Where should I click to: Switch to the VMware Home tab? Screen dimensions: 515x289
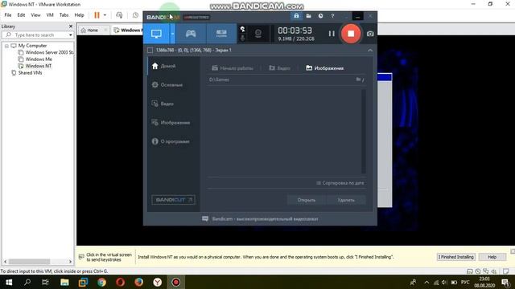coord(93,31)
